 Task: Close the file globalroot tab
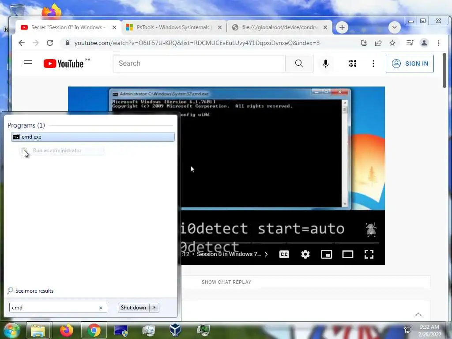point(325,27)
